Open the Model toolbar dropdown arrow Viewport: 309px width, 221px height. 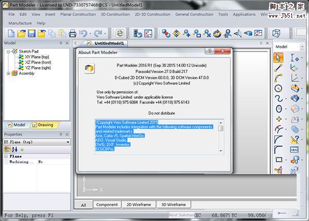(302, 47)
